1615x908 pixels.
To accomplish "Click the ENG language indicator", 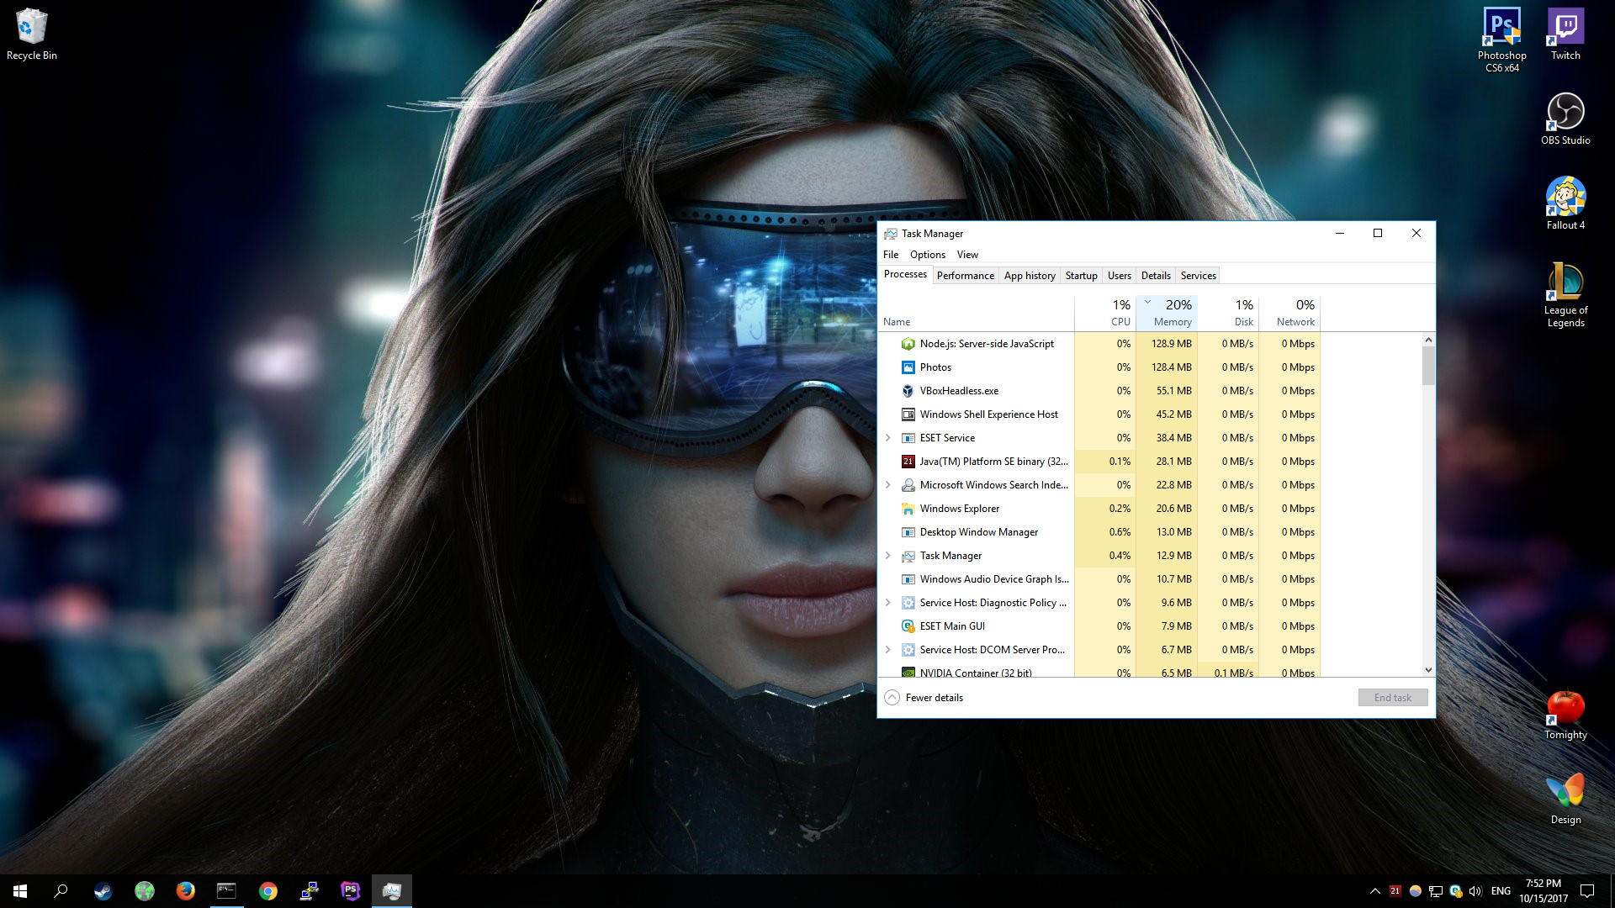I will click(x=1501, y=891).
